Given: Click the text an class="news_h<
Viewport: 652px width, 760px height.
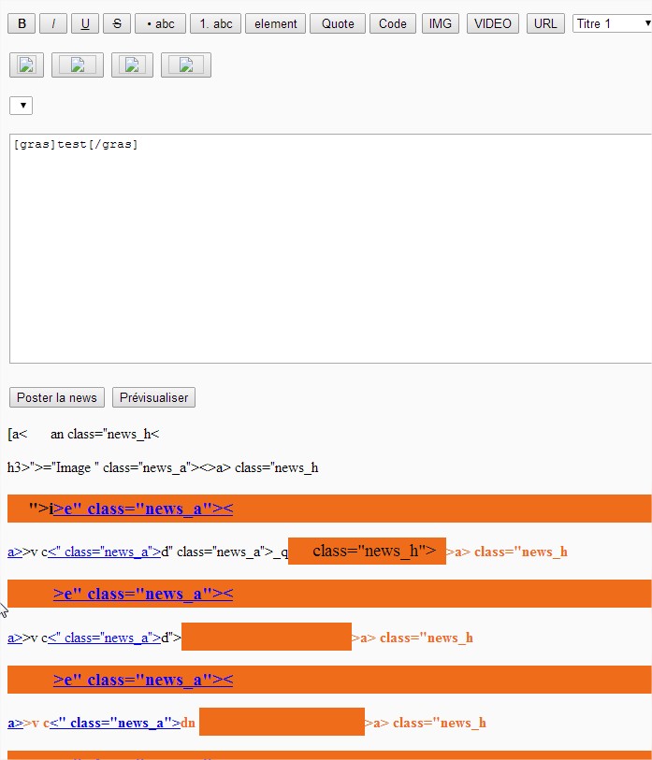Looking at the screenshot, I should pyautogui.click(x=105, y=435).
